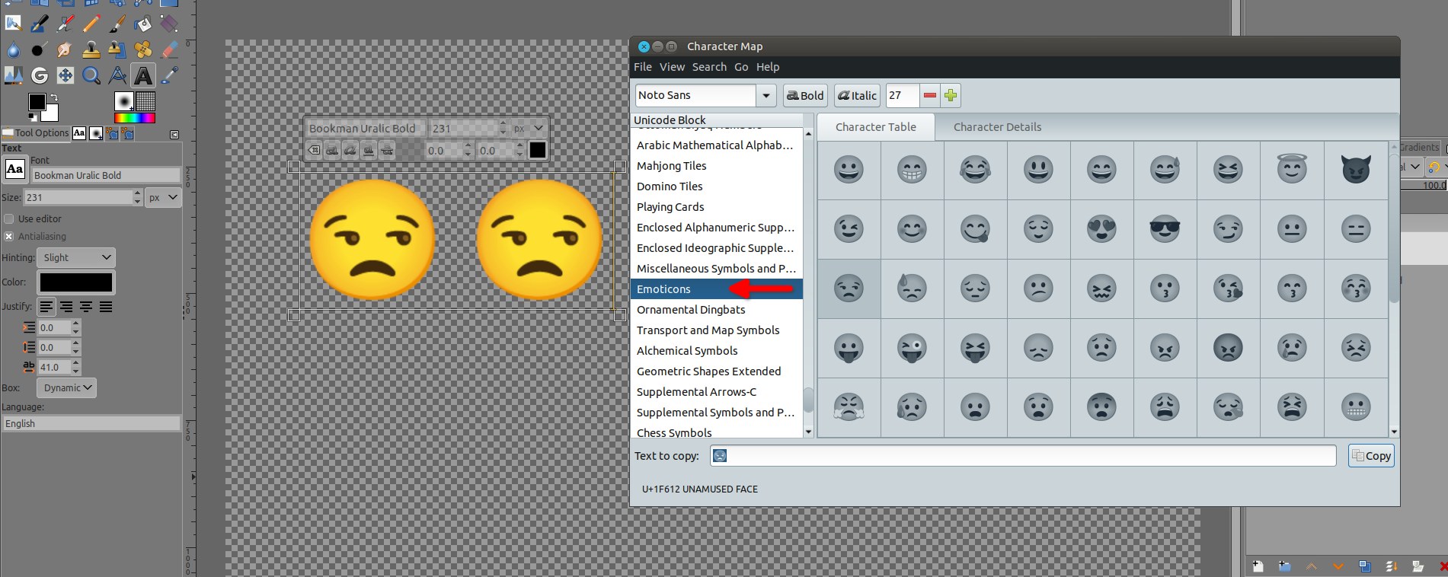Open the File menu in Character Map
Screen dimensions: 1448x577
(643, 67)
